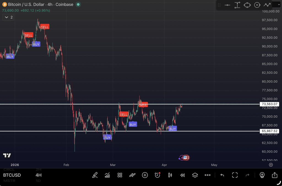
Task: Click the plus circle add icon
Action: (x=145, y=175)
